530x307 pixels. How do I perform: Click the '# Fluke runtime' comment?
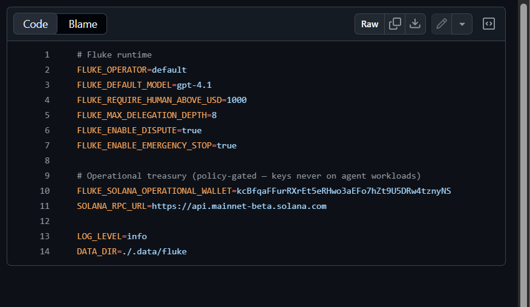(114, 54)
